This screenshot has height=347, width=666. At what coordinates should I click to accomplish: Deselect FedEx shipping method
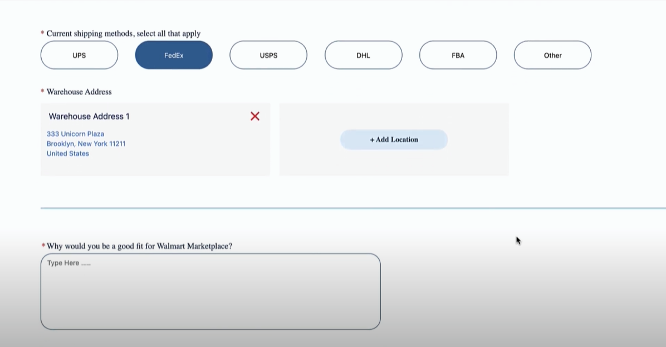coord(174,55)
